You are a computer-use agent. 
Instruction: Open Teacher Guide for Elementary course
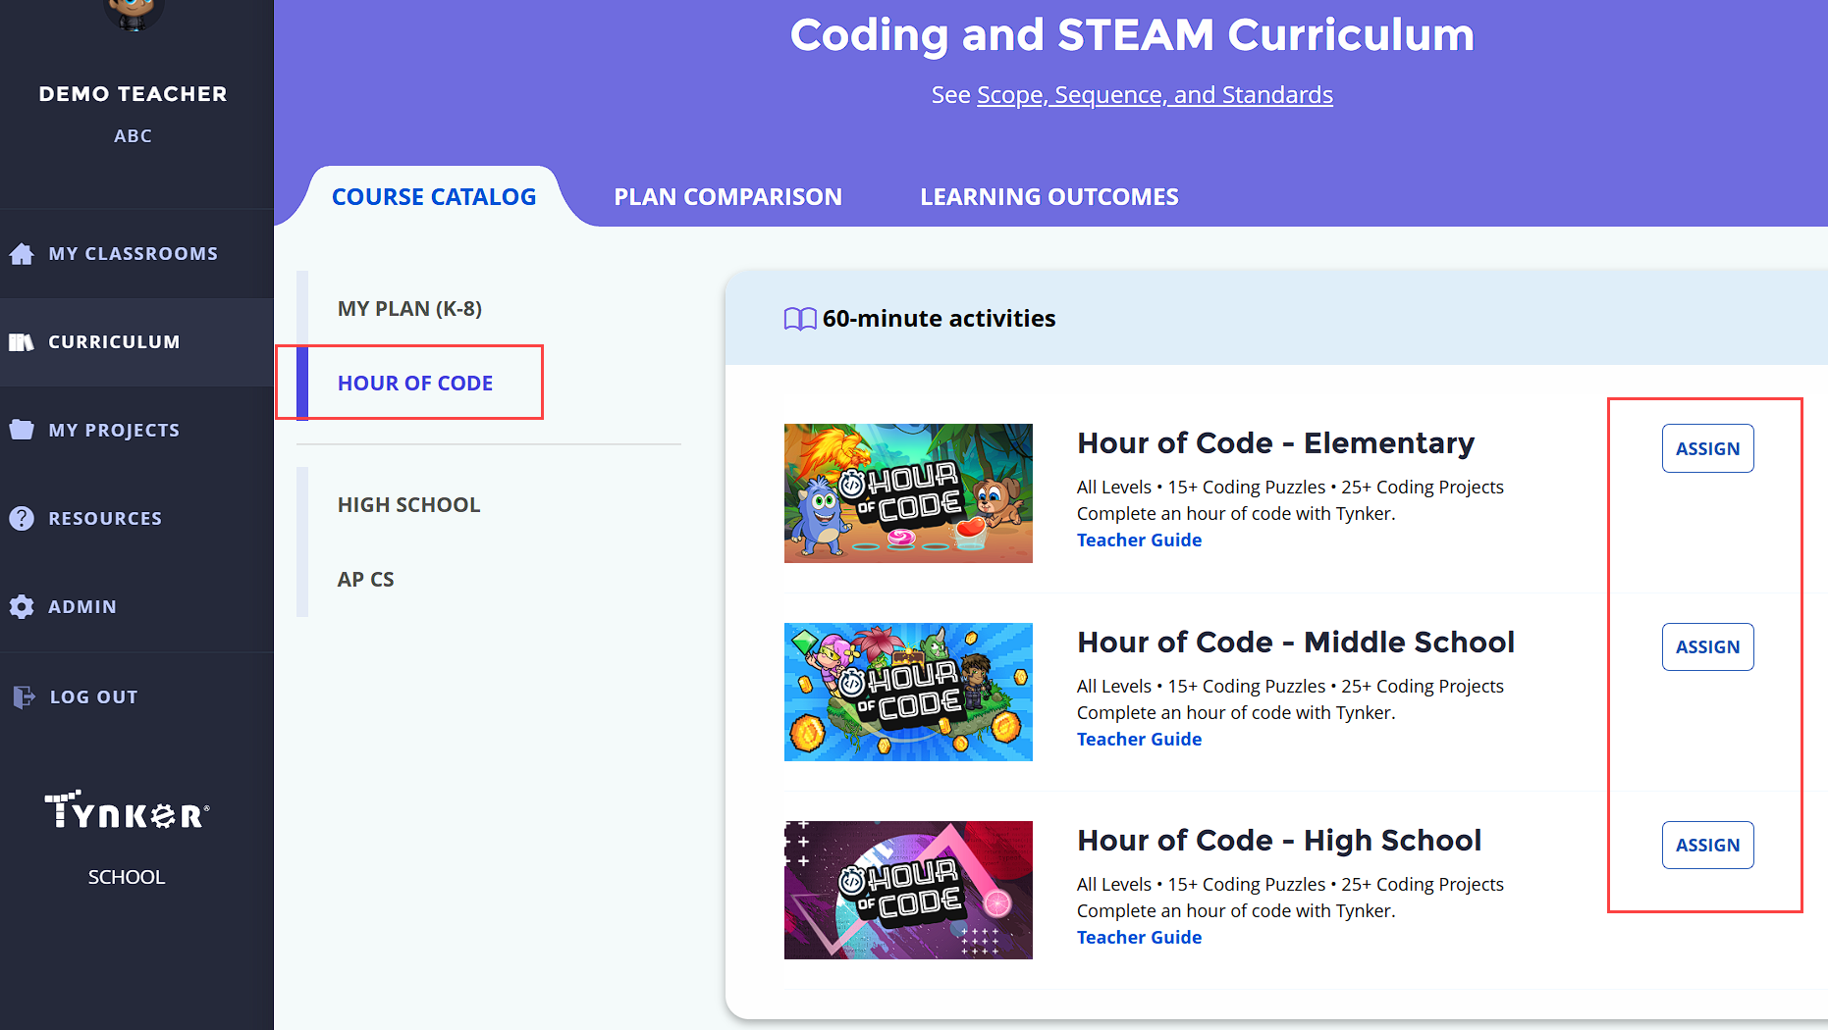1139,541
